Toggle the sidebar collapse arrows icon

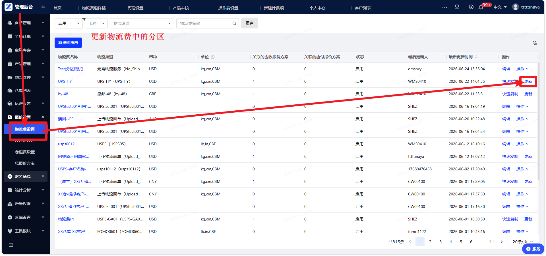[43, 7]
